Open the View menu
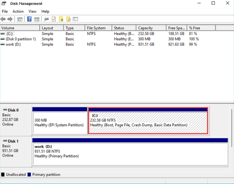Image resolution: width=234 pixels, height=184 pixels. [x=32, y=11]
